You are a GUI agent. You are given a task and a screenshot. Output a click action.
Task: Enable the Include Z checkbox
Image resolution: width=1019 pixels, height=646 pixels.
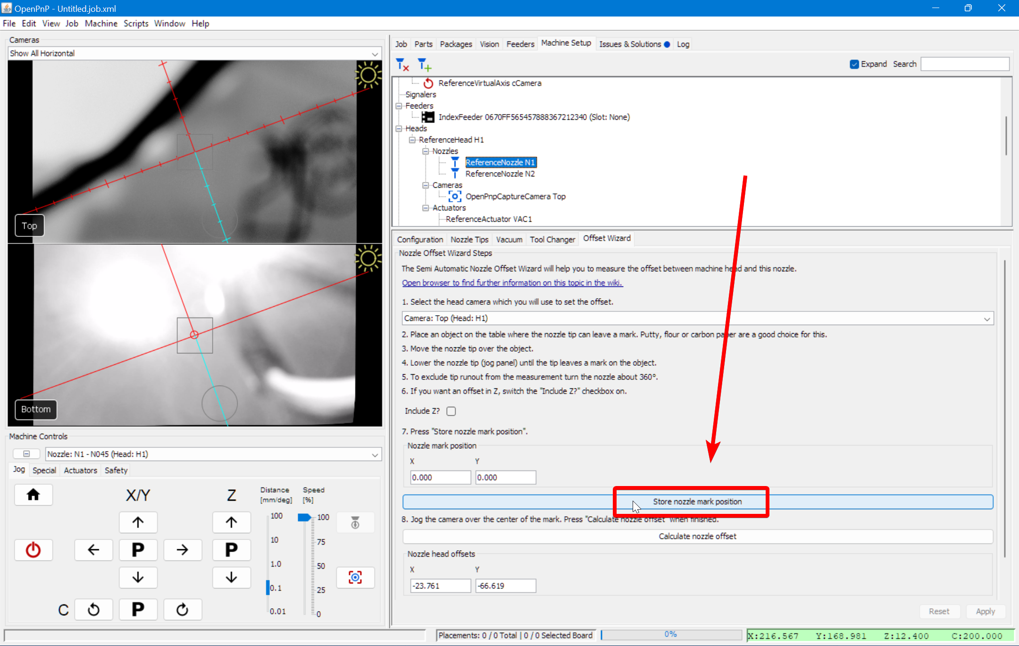(x=451, y=411)
